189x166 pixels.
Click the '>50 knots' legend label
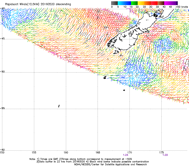click(182, 7)
